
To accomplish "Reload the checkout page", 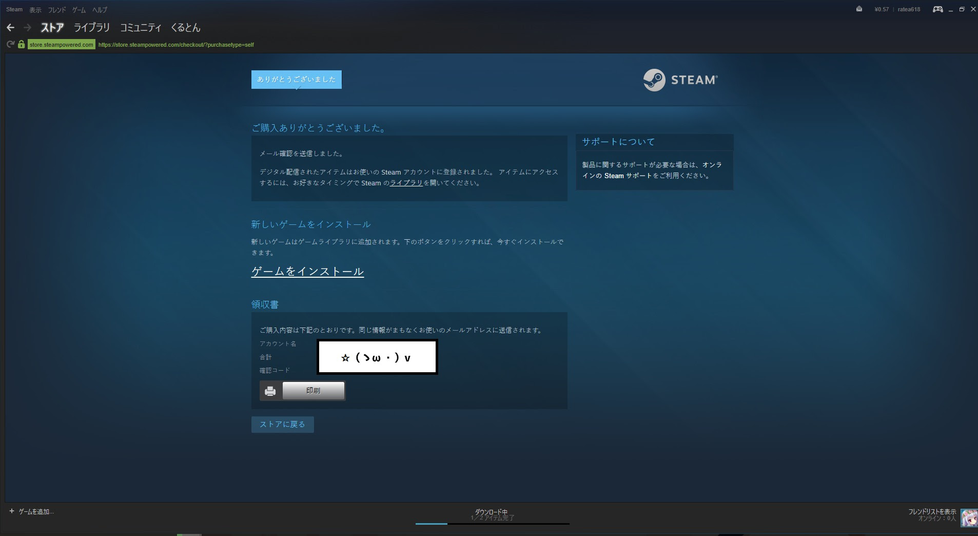I will click(x=10, y=45).
